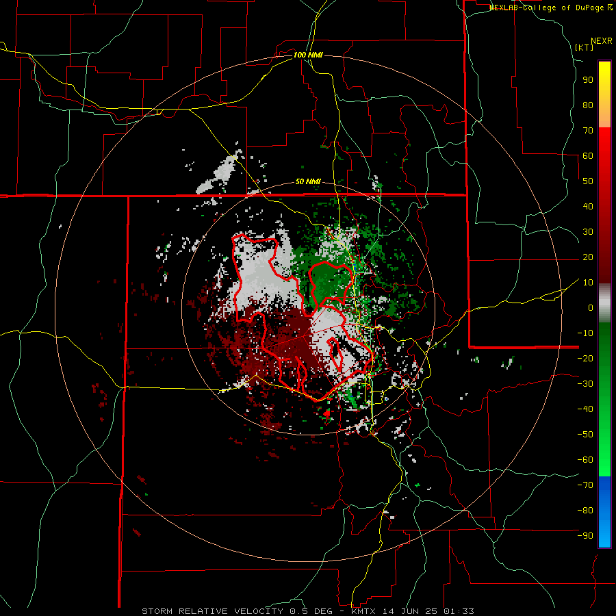Click the -90 value on velocity scale

[x=585, y=536]
